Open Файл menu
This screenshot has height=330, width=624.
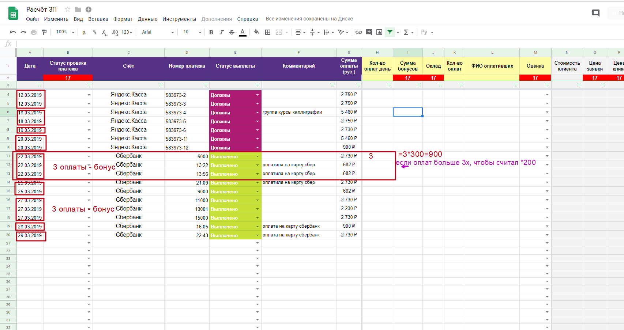coord(32,19)
